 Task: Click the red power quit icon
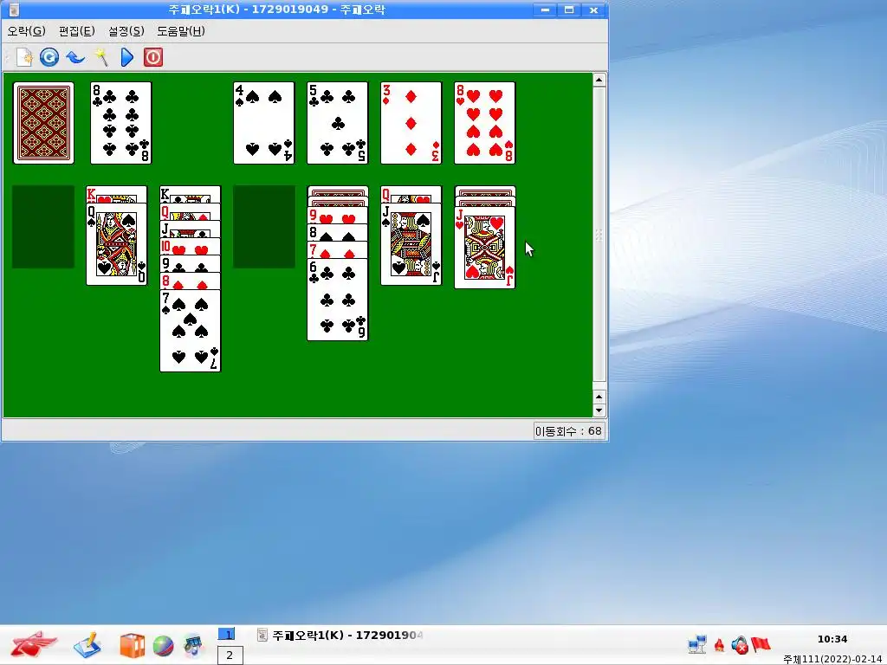click(x=152, y=57)
